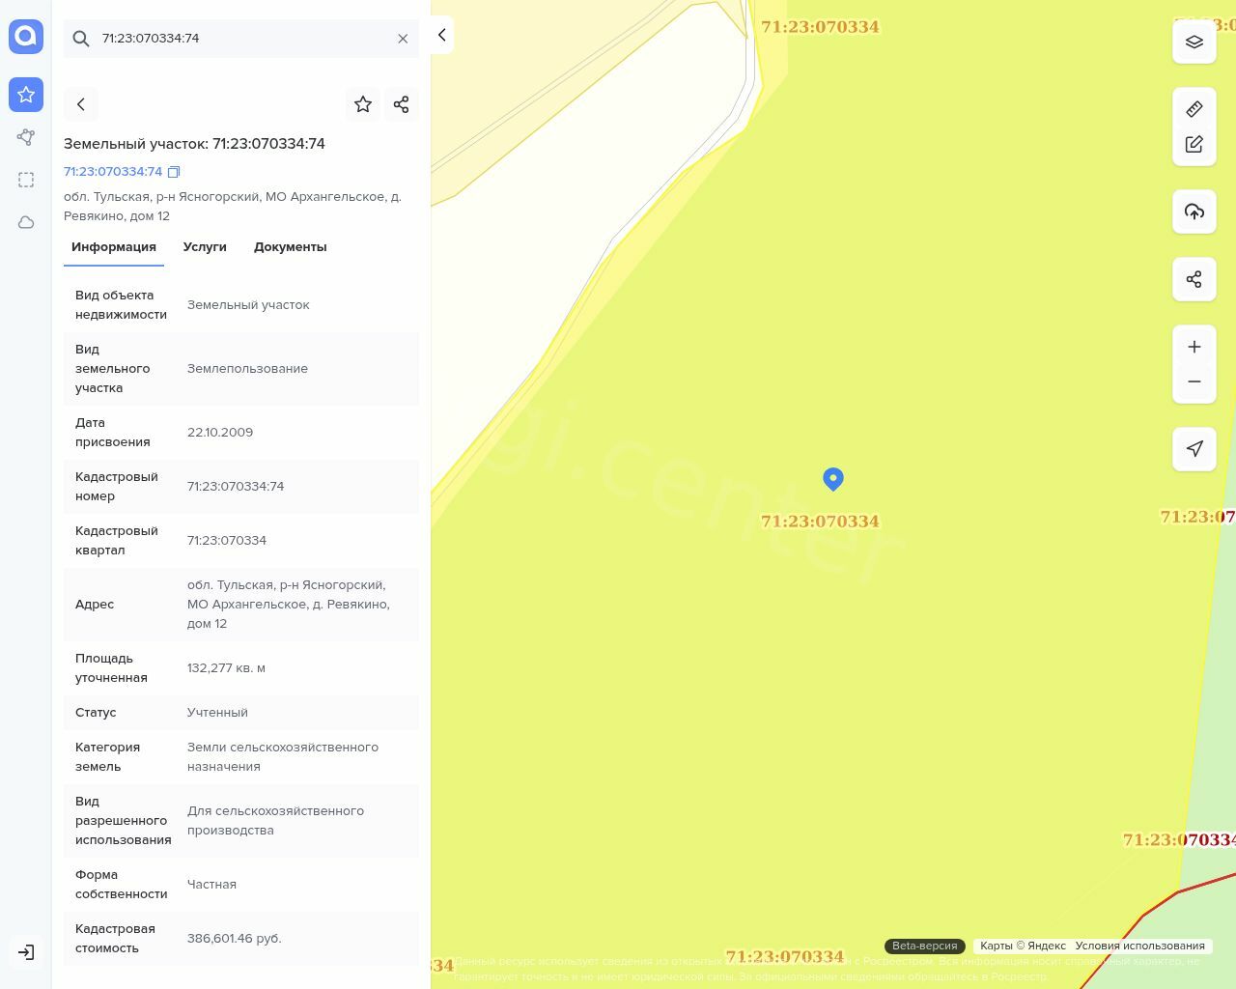This screenshot has width=1236, height=989.
Task: Select the ruler measurement tool
Action: [x=1194, y=109]
